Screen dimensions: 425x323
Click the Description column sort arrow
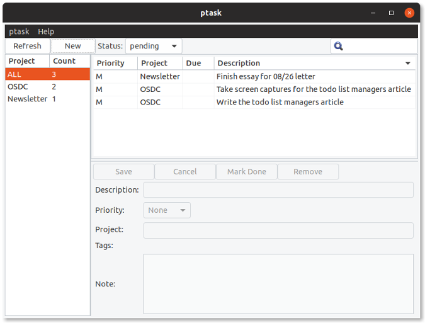tap(408, 64)
